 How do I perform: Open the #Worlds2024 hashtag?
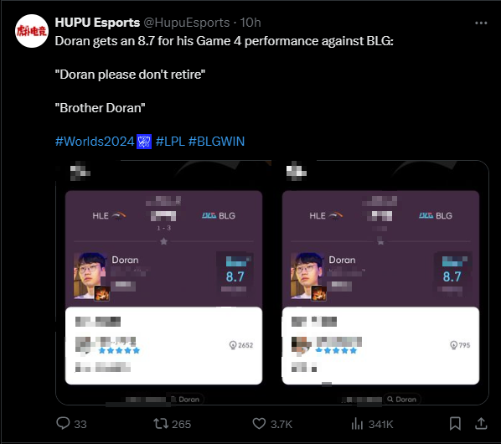95,142
